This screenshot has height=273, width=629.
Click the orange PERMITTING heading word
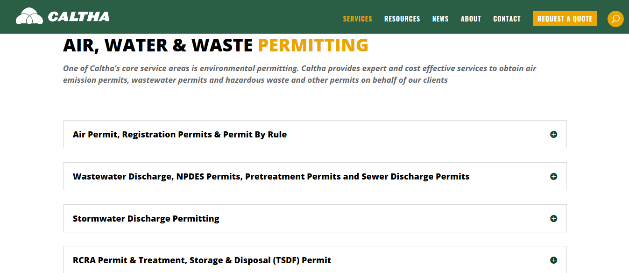click(x=313, y=45)
